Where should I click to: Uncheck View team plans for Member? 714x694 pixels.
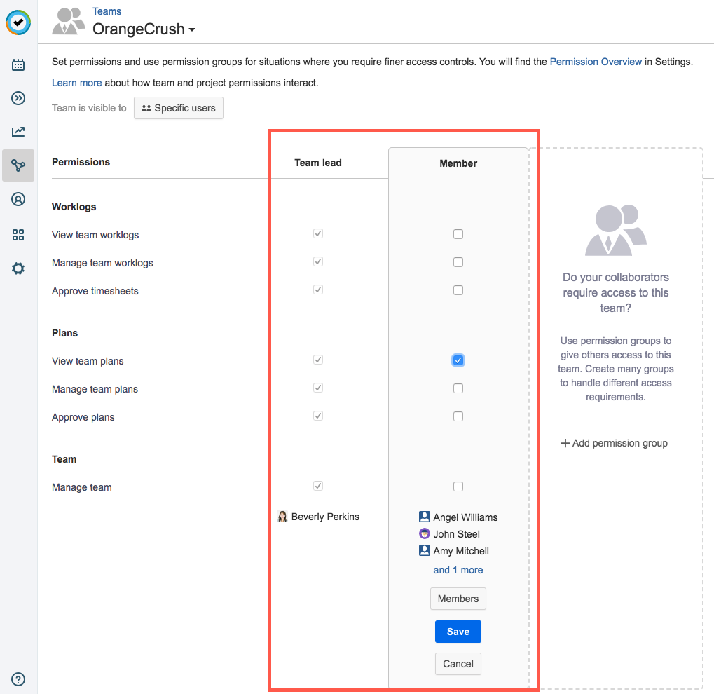pyautogui.click(x=458, y=360)
